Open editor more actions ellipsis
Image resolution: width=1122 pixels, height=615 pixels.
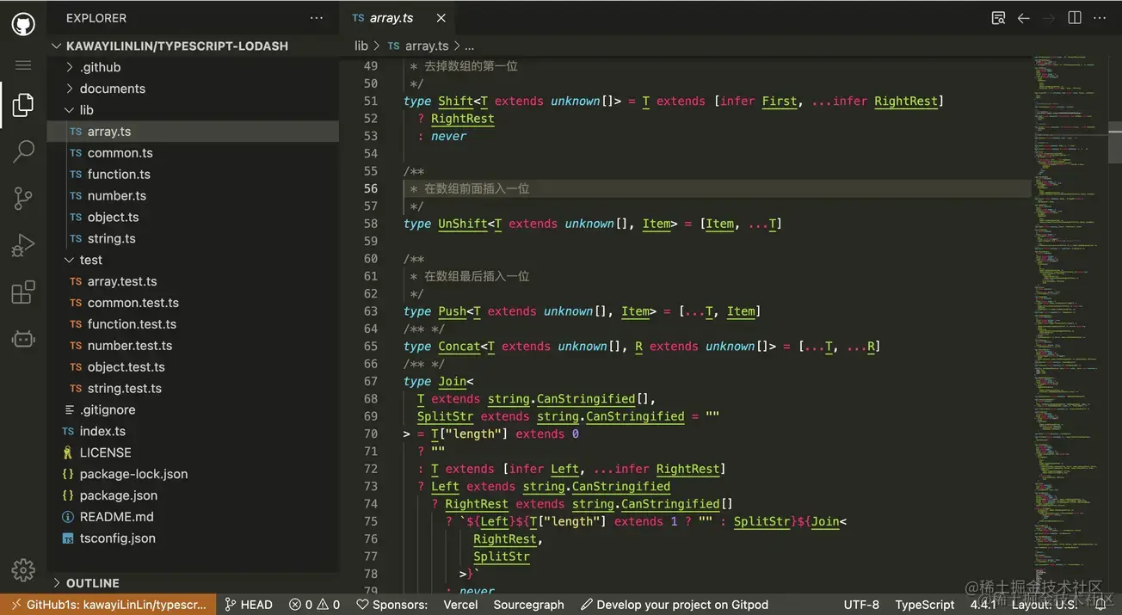pyautogui.click(x=1100, y=18)
